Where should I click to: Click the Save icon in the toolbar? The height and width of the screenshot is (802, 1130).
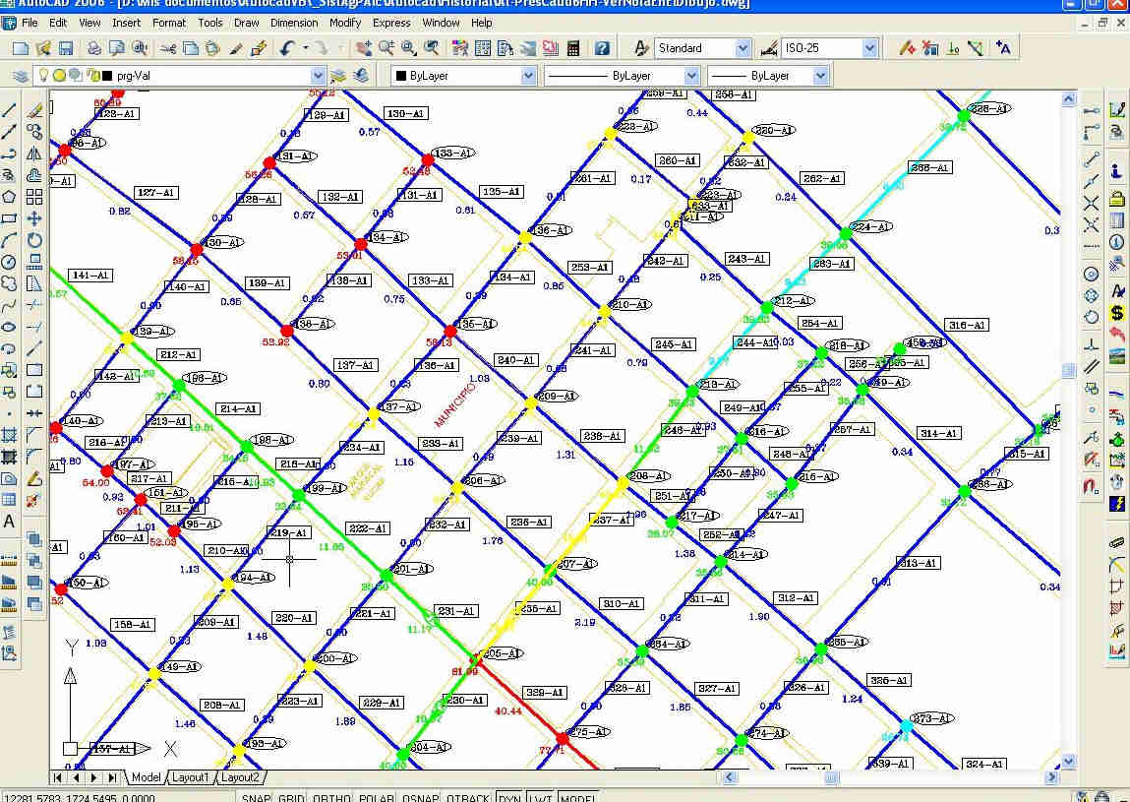click(66, 48)
